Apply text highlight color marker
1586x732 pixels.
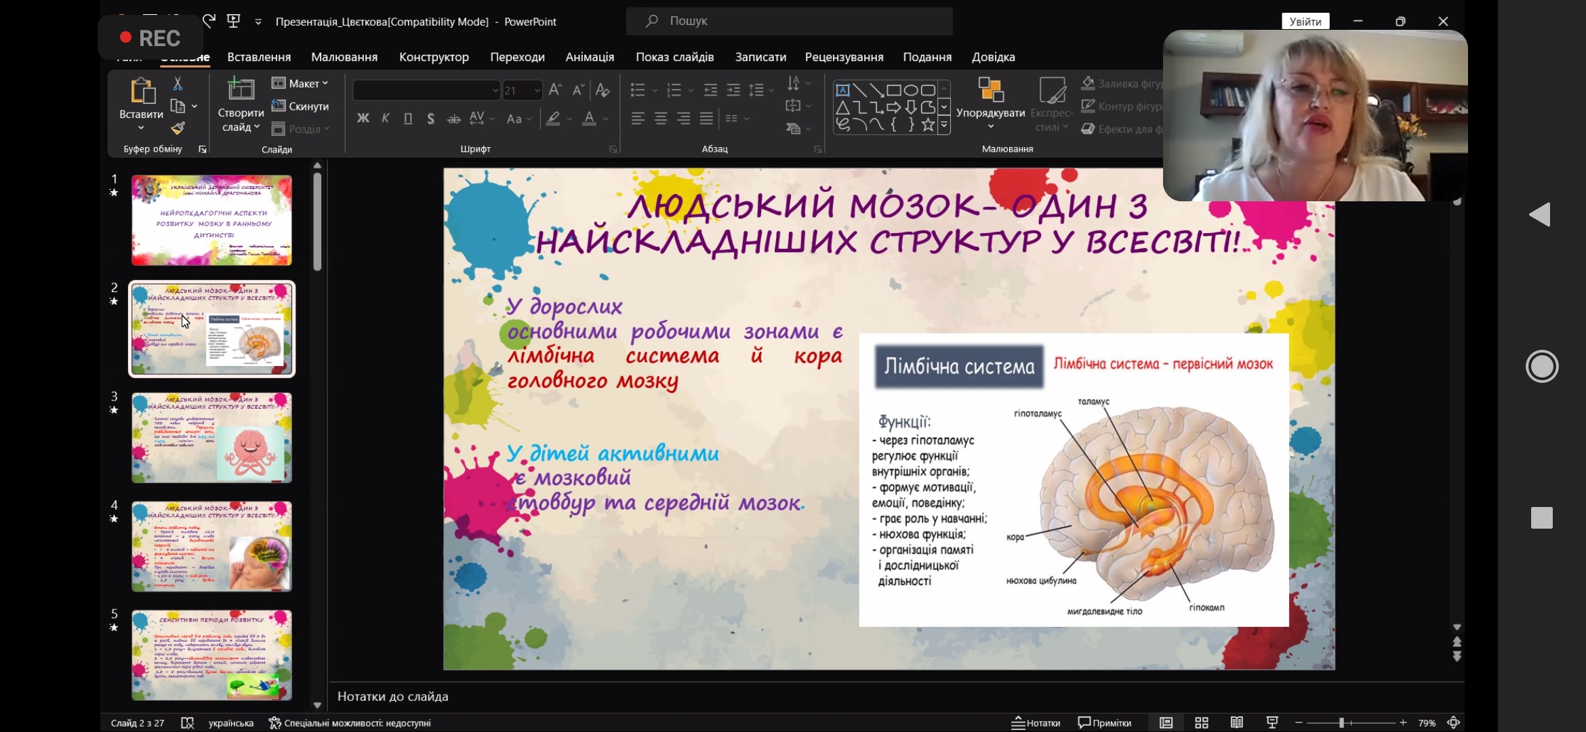[x=554, y=119]
